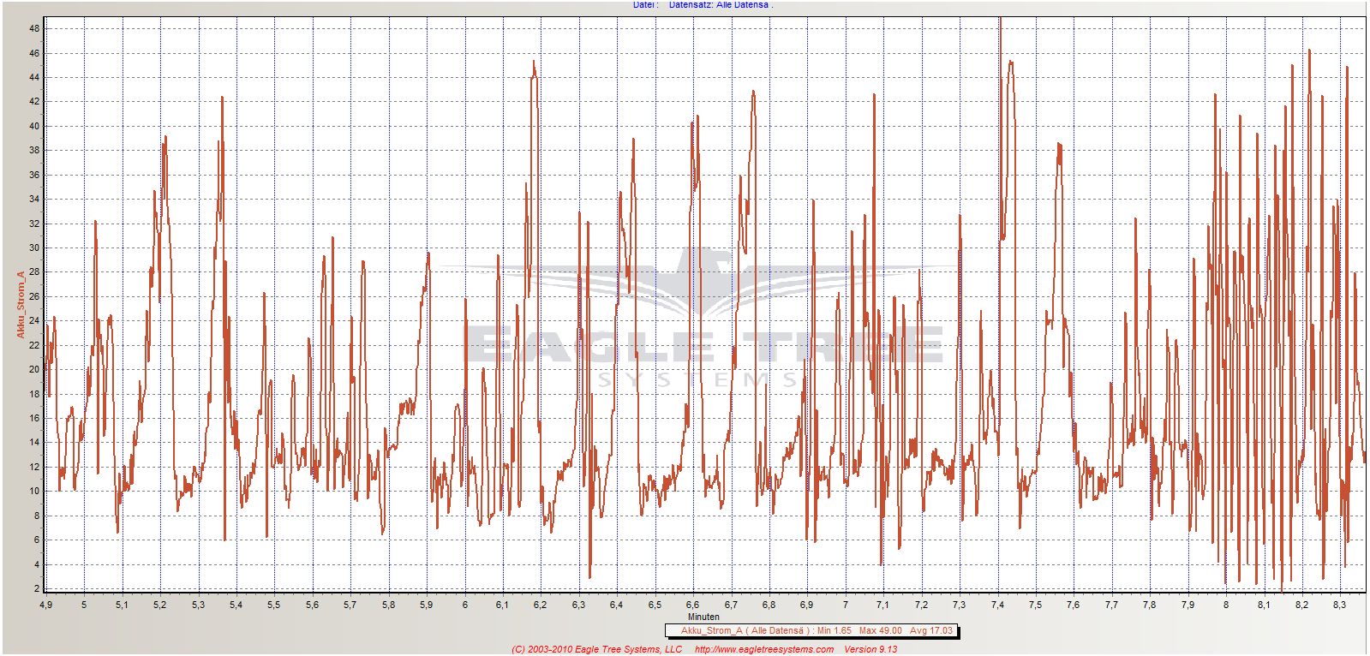Click the Minuten x-axis title
This screenshot has width=1370, height=656.
703,617
